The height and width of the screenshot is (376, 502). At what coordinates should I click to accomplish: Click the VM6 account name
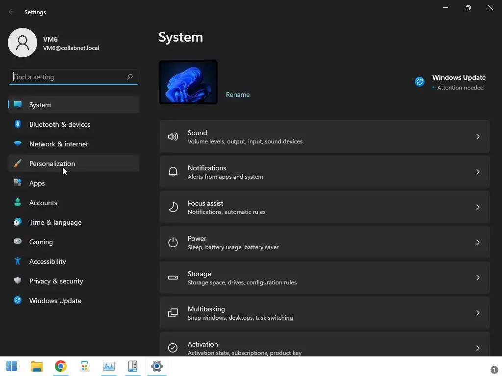[50, 39]
